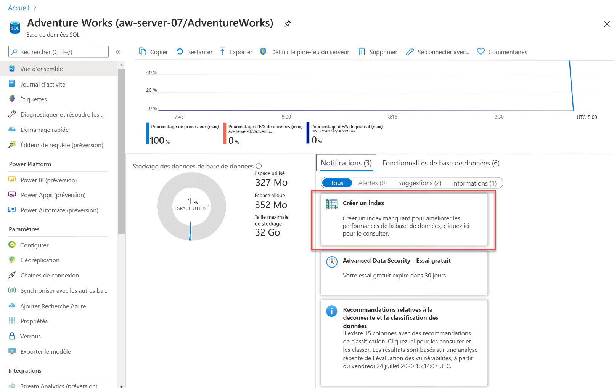
Task: Open data classification recommendations card
Action: [x=404, y=343]
